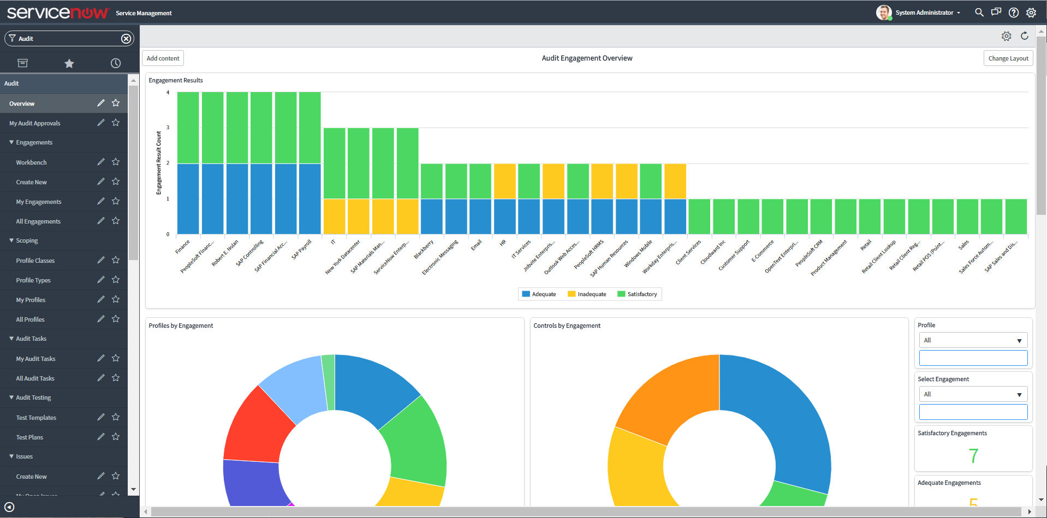
Task: Clear the Audit filter text with the X
Action: click(126, 38)
